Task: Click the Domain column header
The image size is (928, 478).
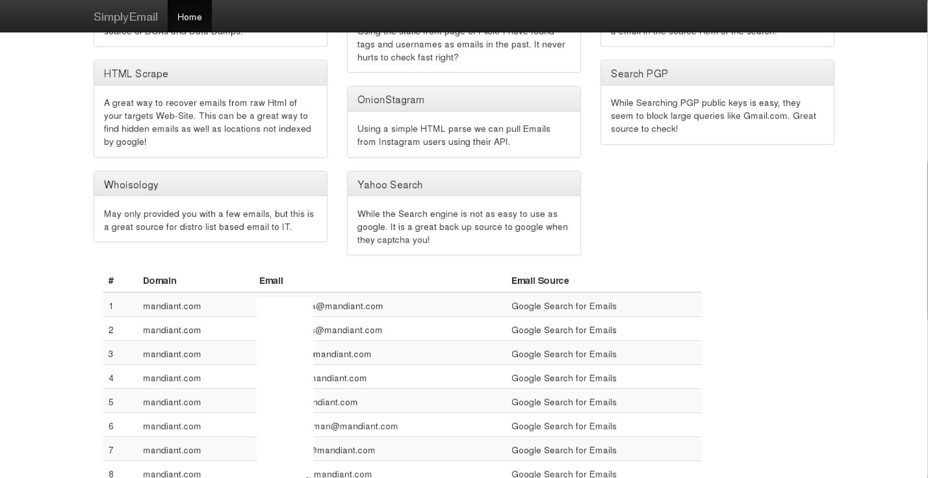Action: tap(159, 280)
